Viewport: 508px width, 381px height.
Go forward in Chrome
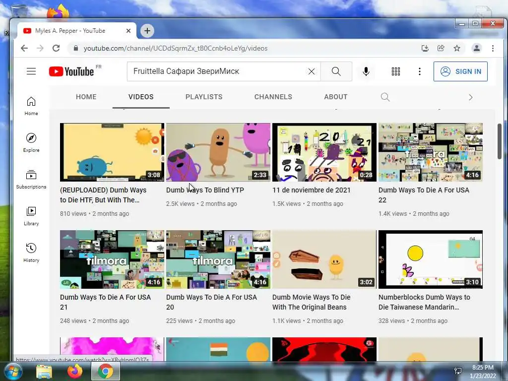pos(40,48)
